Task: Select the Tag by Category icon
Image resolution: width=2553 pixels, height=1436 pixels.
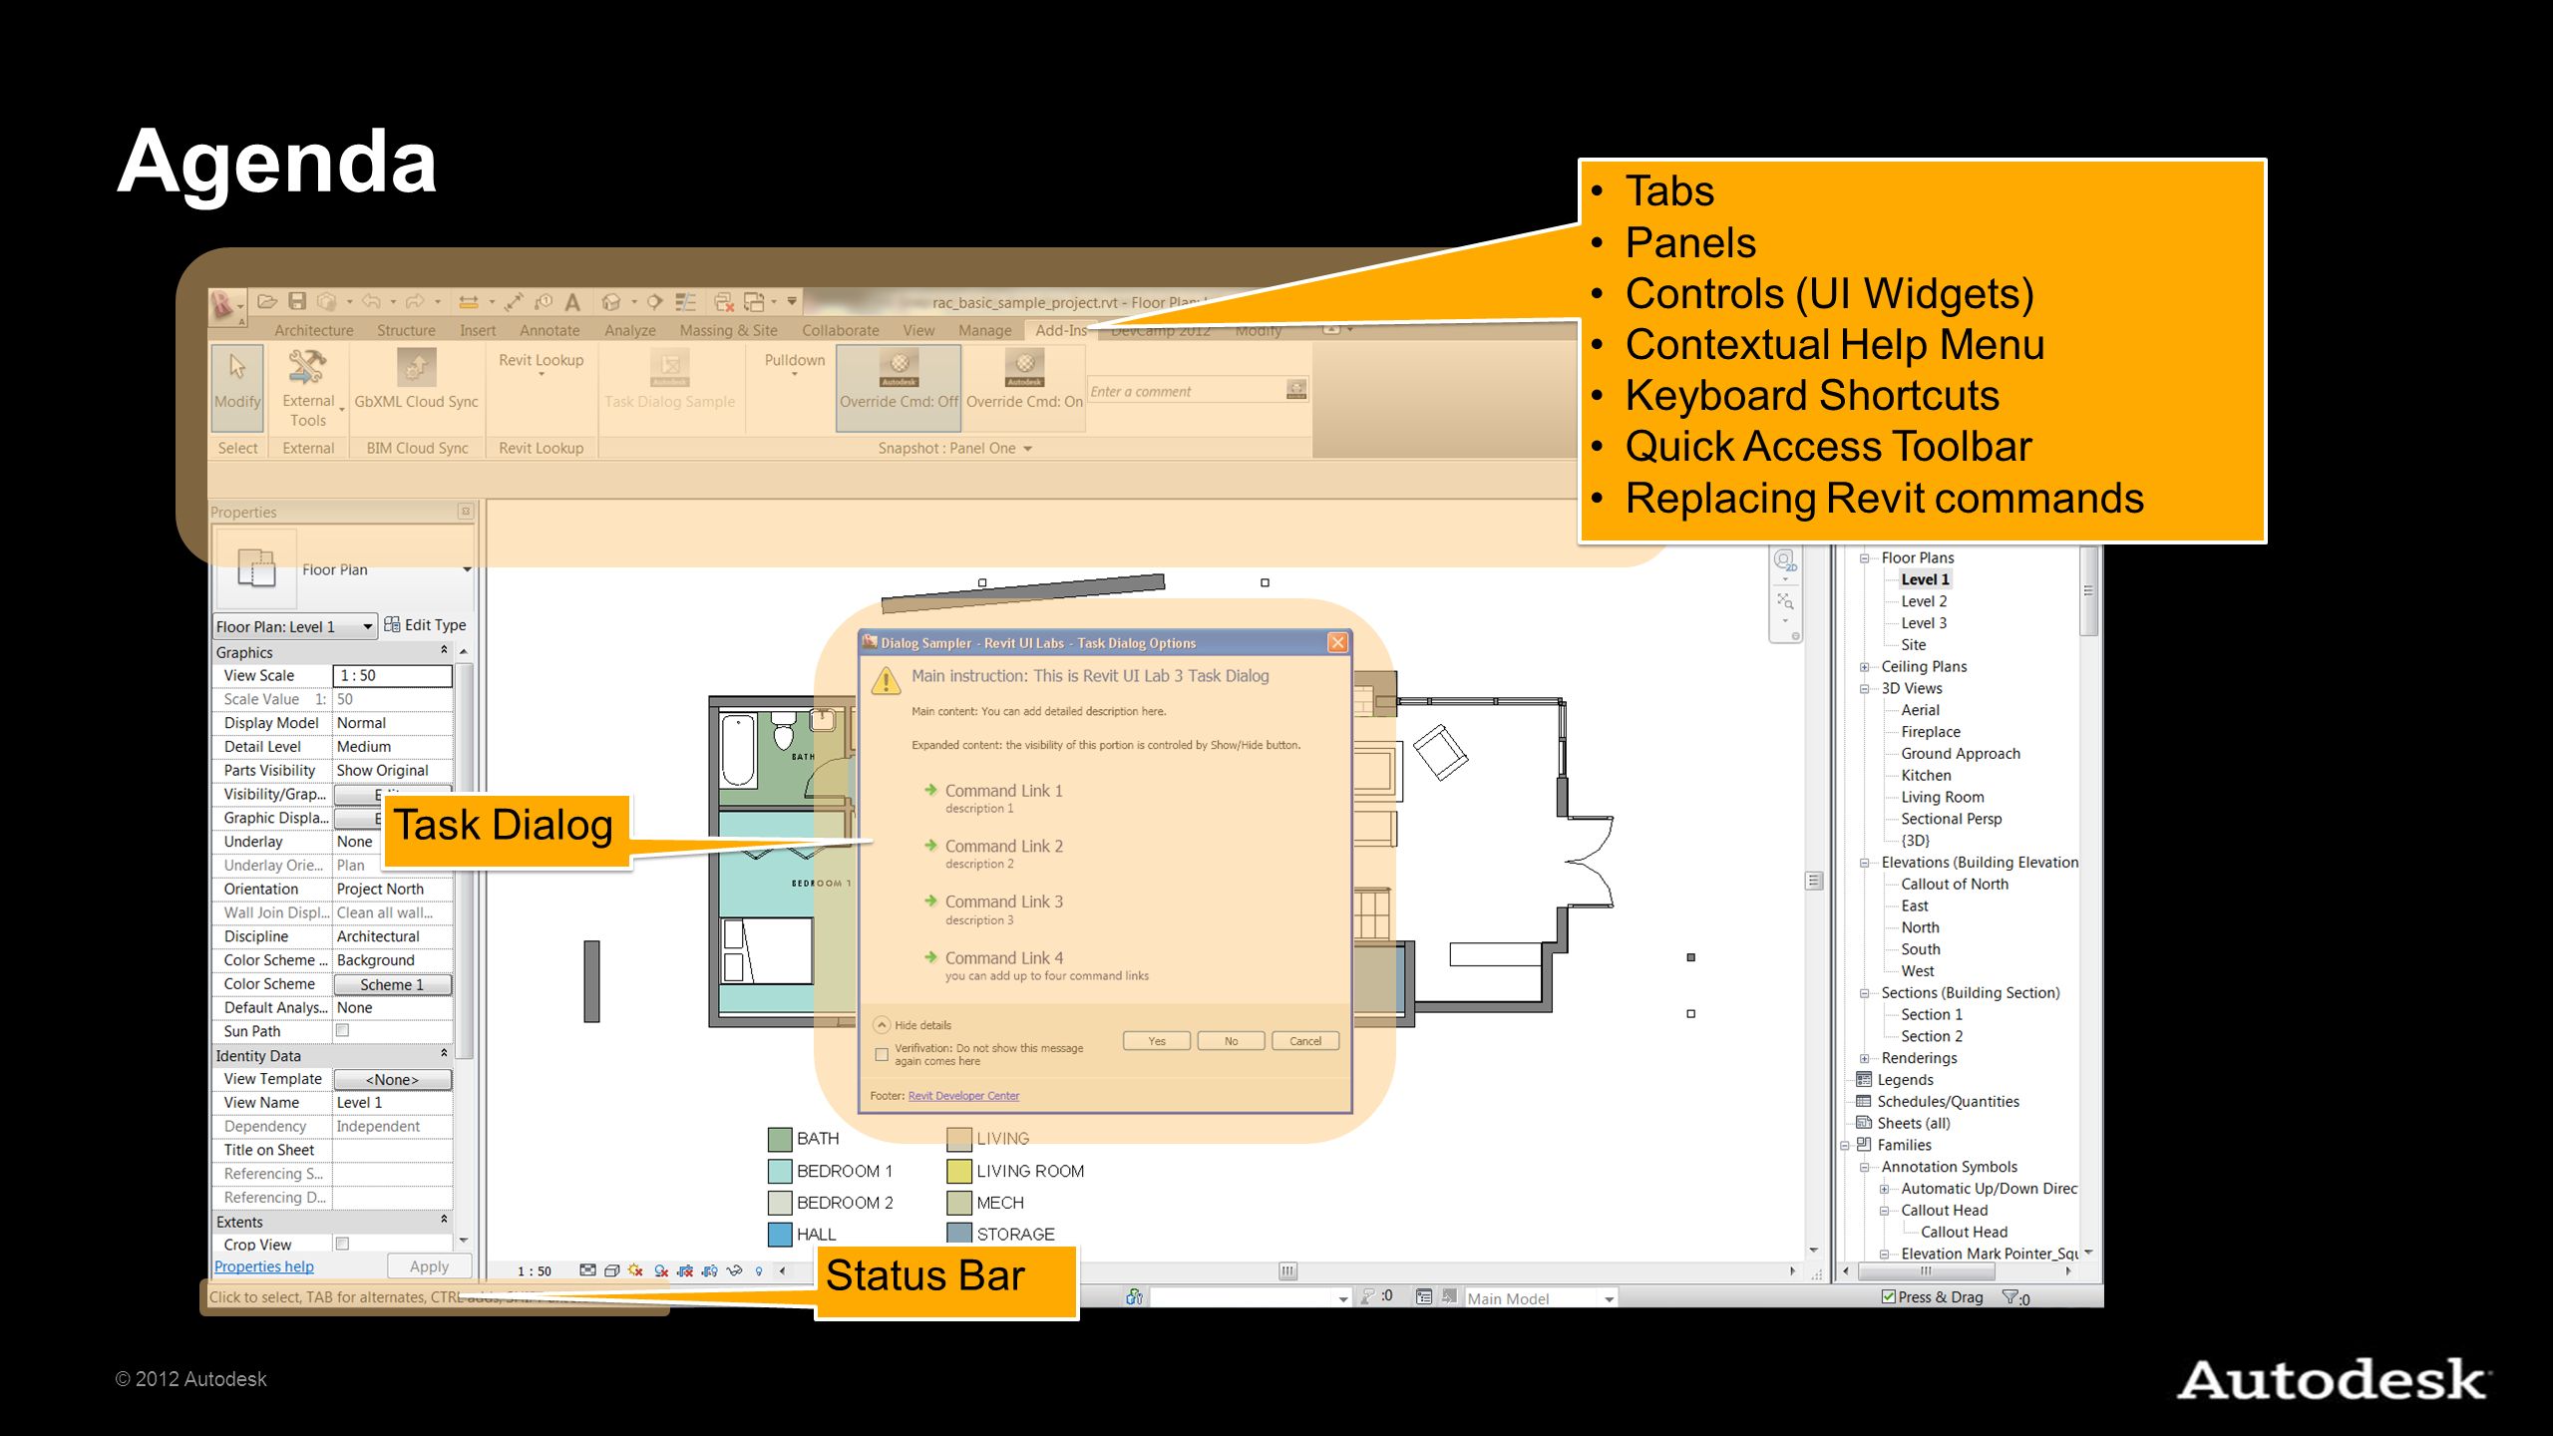Action: pyautogui.click(x=544, y=301)
